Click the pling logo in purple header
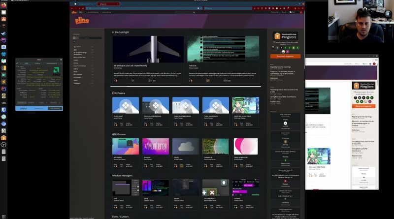Image resolution: width=394 pixels, height=219 pixels. (82, 20)
